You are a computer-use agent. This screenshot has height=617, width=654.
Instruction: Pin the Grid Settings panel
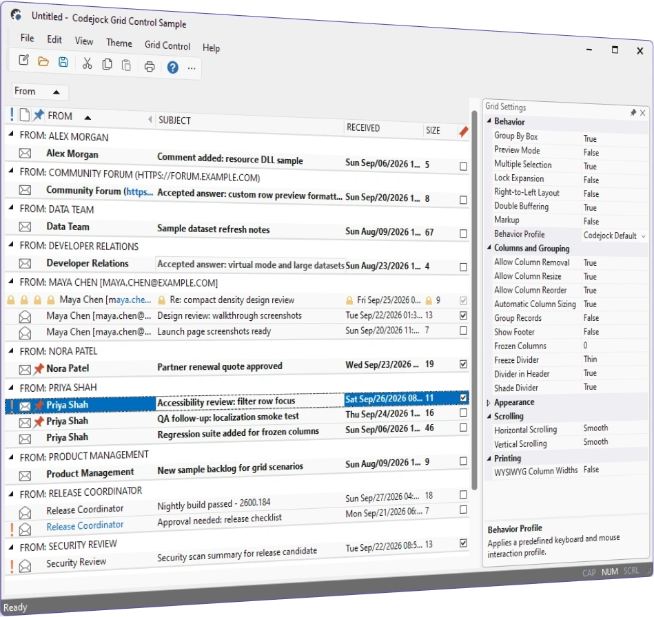[633, 112]
